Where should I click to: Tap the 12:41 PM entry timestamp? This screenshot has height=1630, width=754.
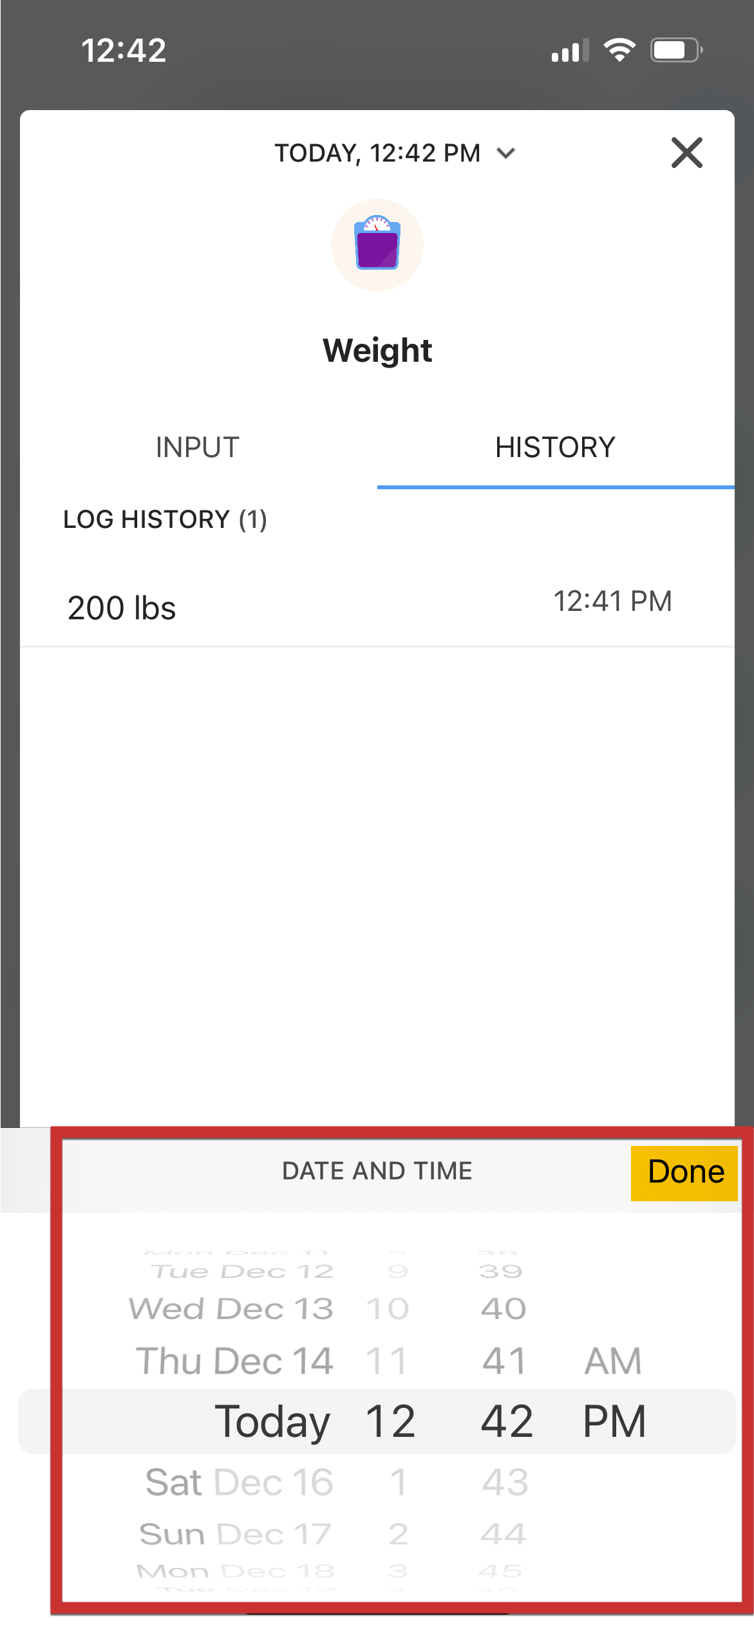click(612, 601)
